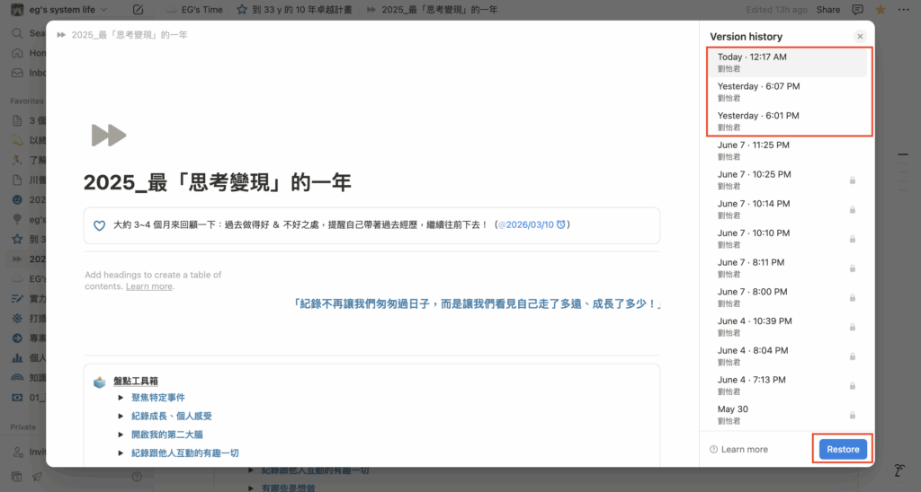Click the new page compose icon

point(138,10)
